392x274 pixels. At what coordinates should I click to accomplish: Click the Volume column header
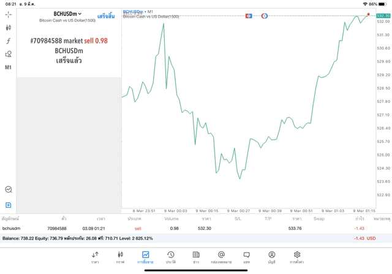171,219
